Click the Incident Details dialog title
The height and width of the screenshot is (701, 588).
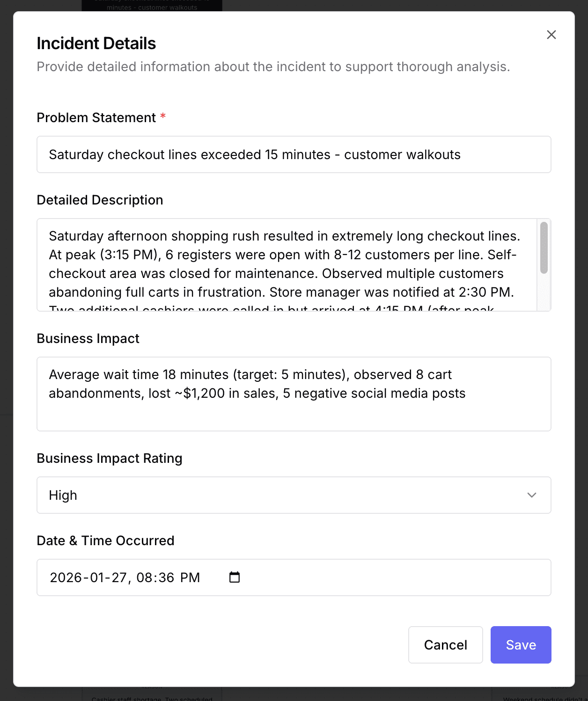point(96,43)
